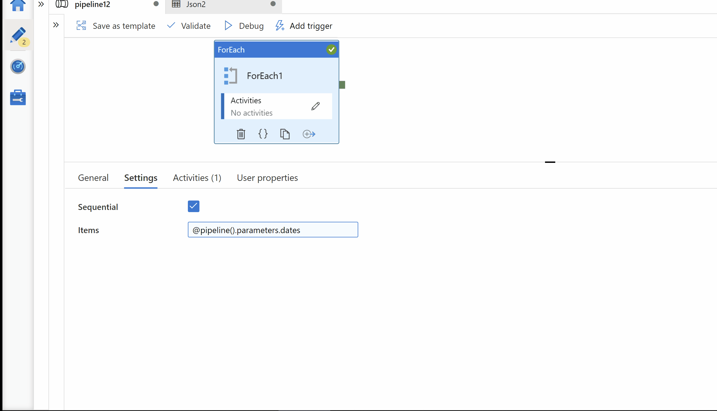Switch to the General tab
717x411 pixels.
pos(93,178)
